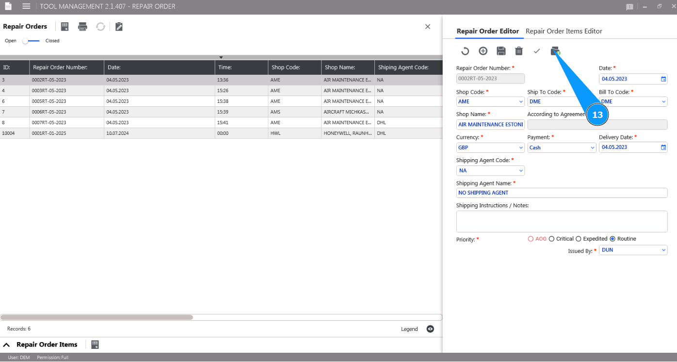This screenshot has height=362, width=677.
Task: Click the Legend label
Action: (409, 329)
